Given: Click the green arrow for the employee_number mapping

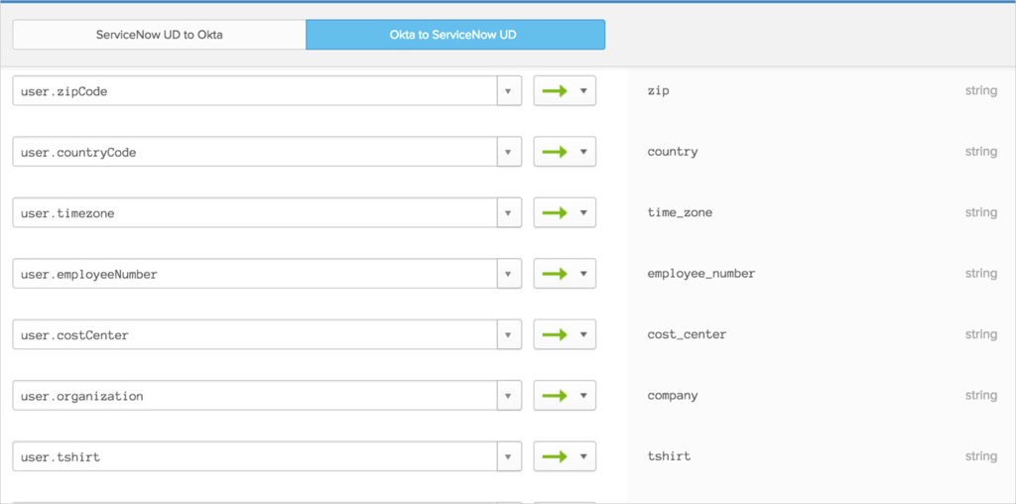Looking at the screenshot, I should 556,274.
